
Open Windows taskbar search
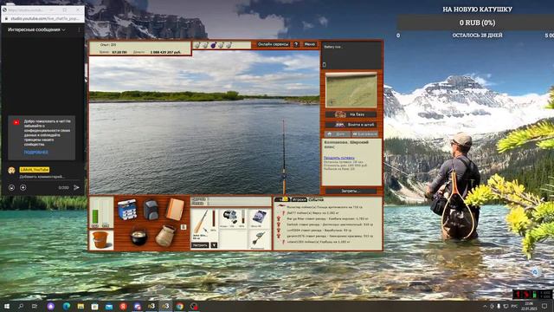click(21, 306)
